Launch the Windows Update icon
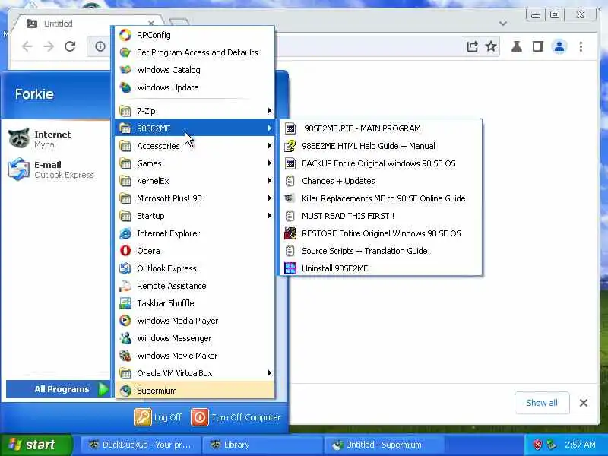 click(x=125, y=87)
